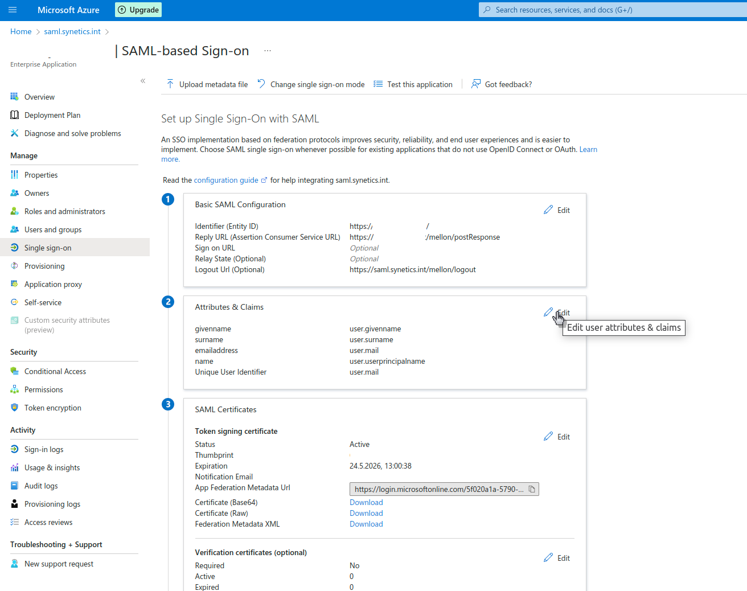Edit Verification certificates section
The image size is (747, 591).
click(557, 558)
